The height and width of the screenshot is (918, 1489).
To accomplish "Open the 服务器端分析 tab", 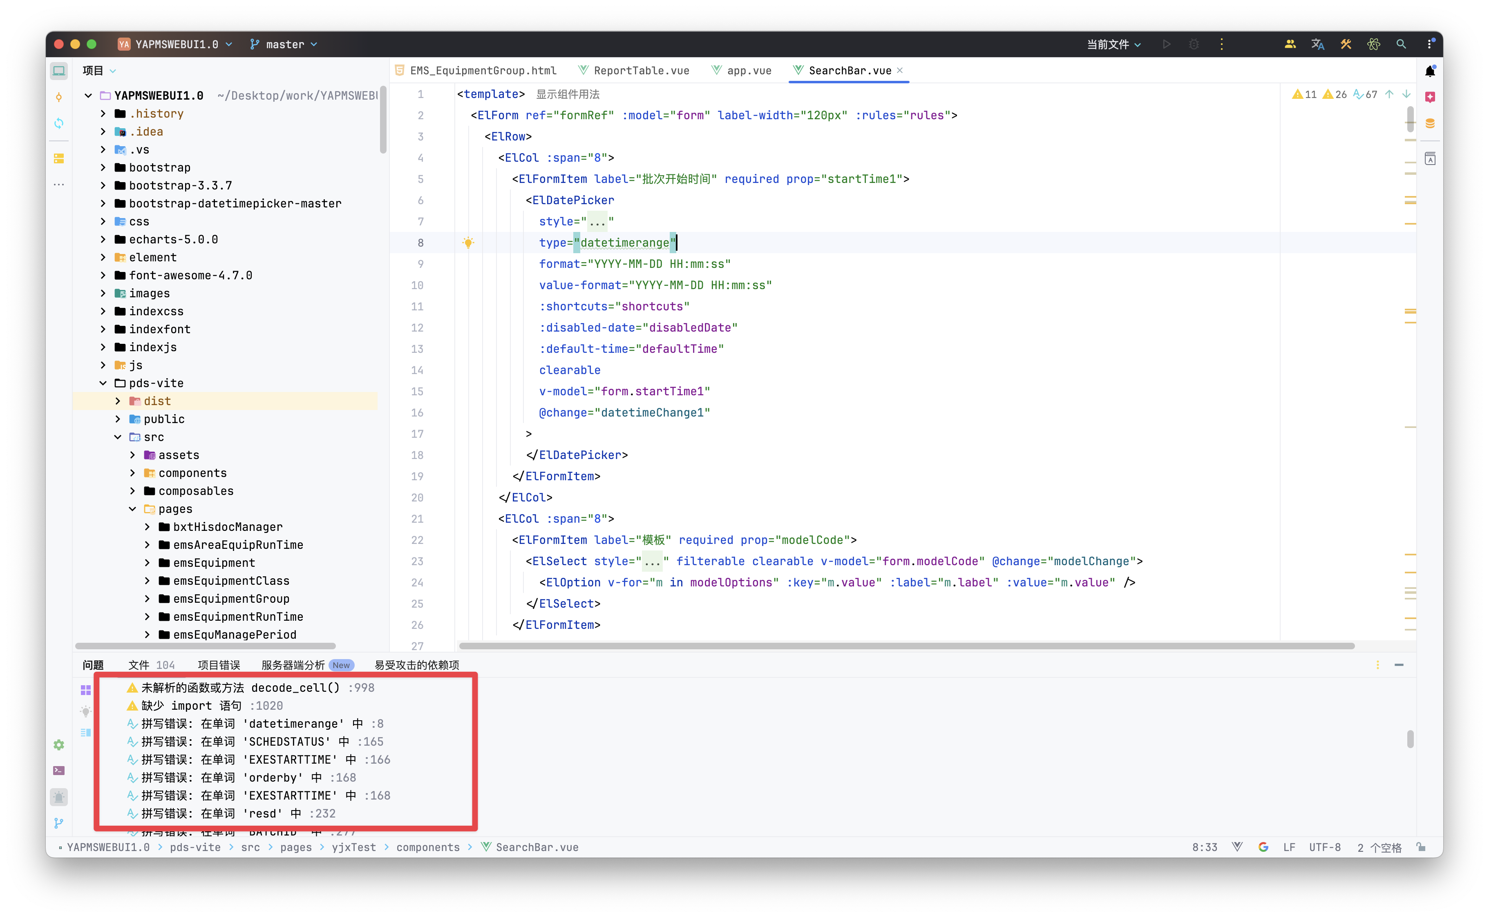I will 307,665.
